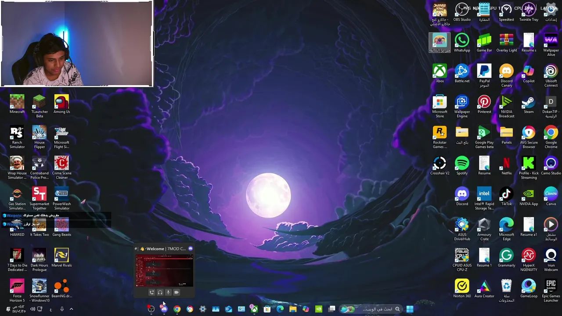Open the Norton 360 desktop shortcut

click(x=462, y=288)
